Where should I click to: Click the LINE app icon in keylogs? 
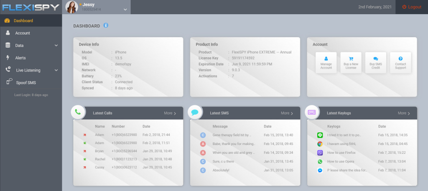[320, 135]
